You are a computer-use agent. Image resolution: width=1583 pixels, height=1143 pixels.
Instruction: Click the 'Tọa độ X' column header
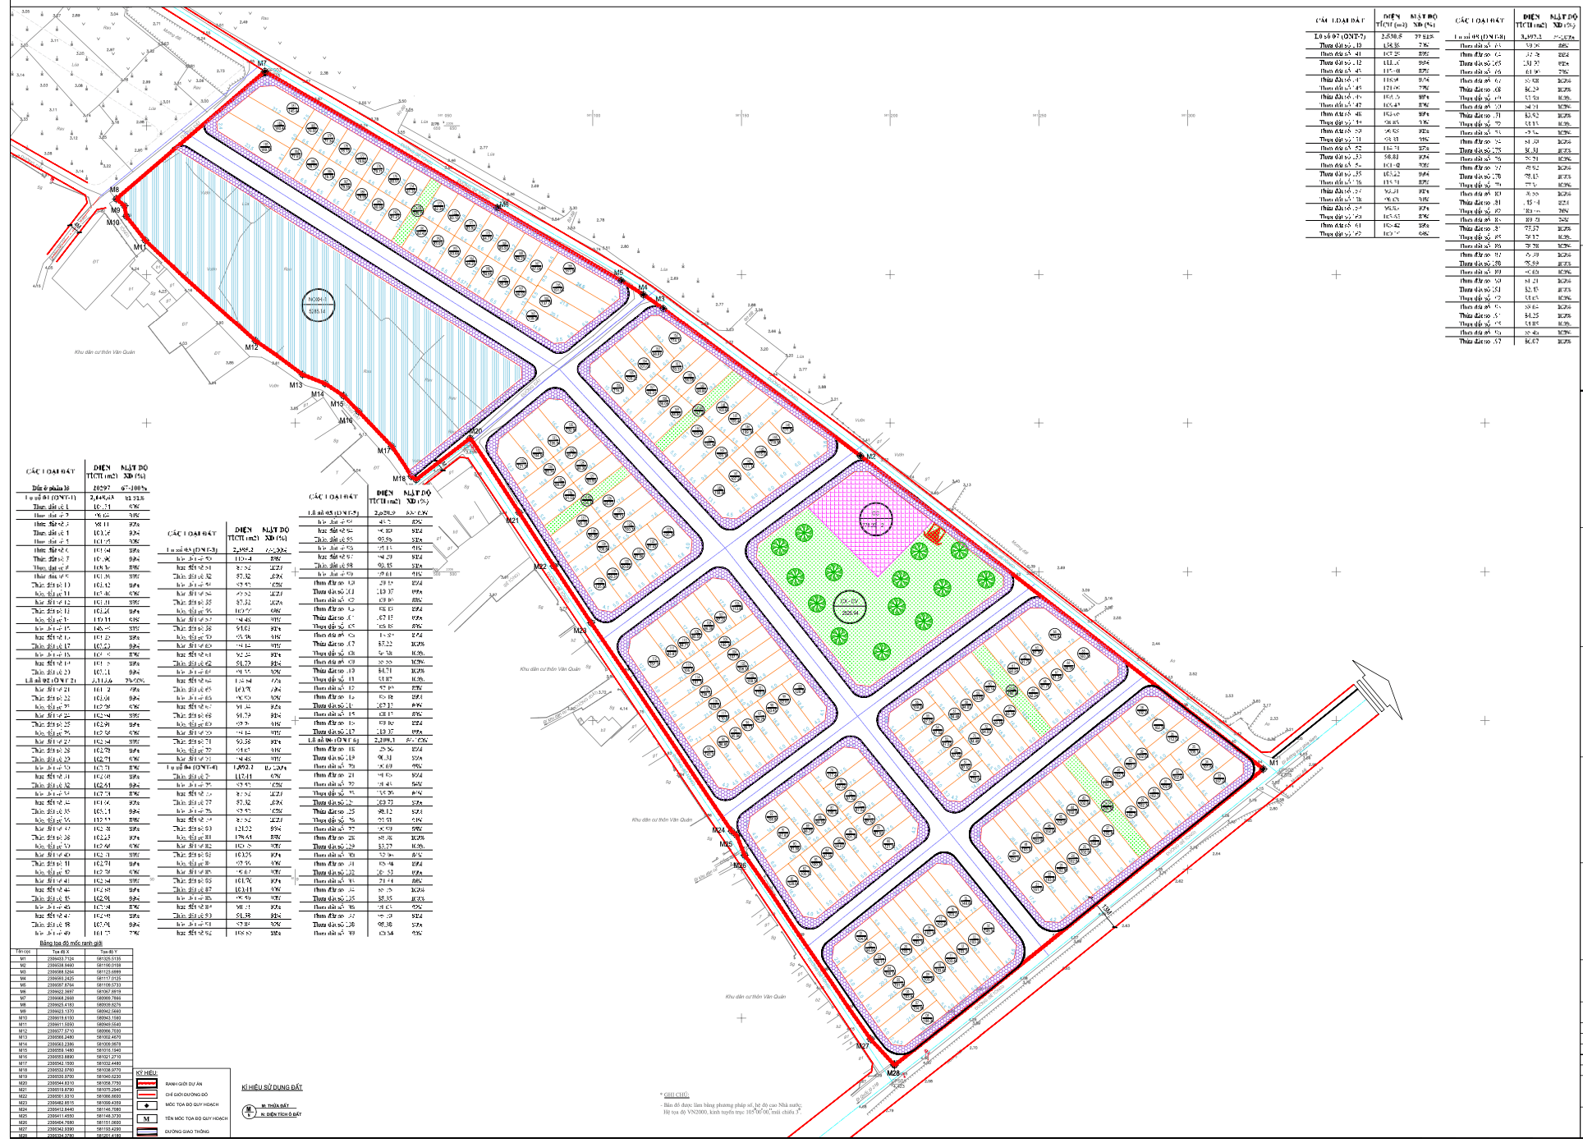(61, 952)
